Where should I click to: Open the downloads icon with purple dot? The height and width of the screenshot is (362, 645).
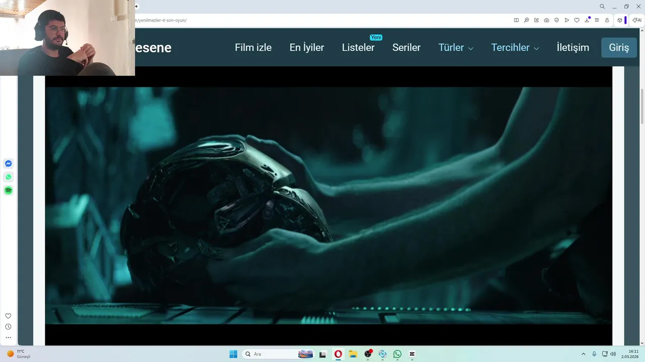coord(587,20)
